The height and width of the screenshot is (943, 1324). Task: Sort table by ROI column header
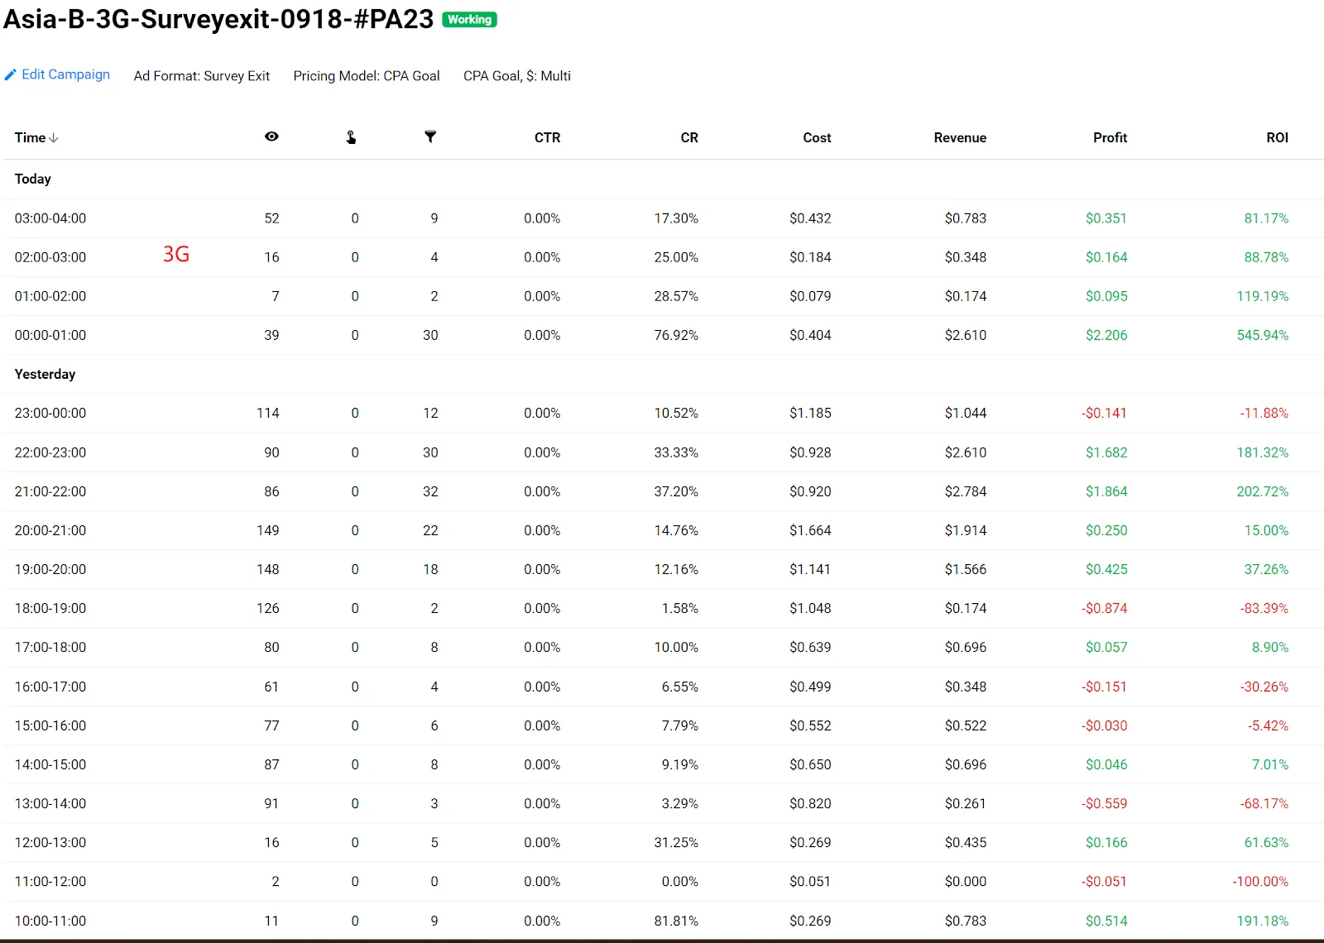click(1277, 137)
